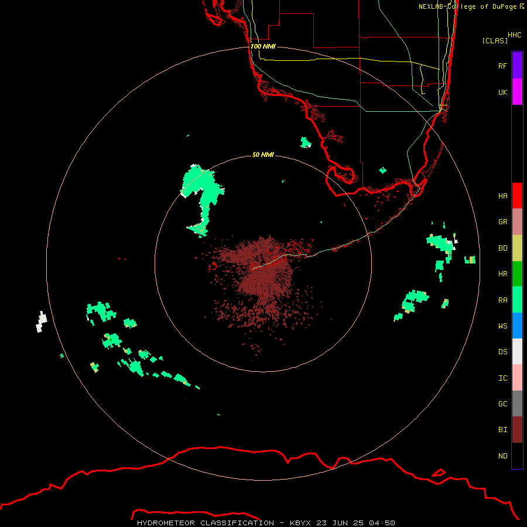Screen dimensions: 527x527
Task: Click the 'BD' legend label
Action: coord(503,248)
